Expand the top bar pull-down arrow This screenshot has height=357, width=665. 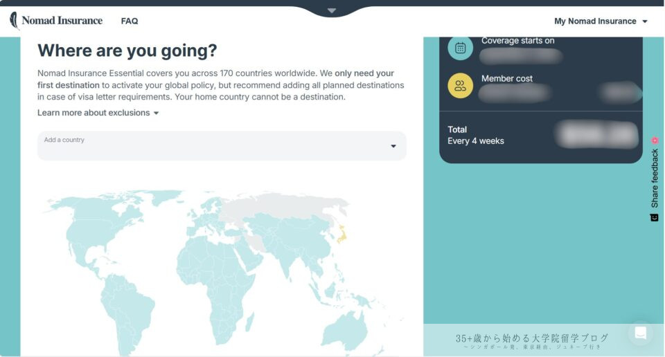point(332,10)
